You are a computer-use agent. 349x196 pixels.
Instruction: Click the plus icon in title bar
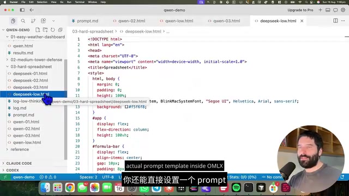[x=320, y=10]
